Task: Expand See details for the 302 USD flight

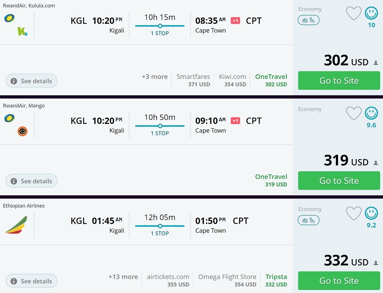Action: click(x=31, y=81)
